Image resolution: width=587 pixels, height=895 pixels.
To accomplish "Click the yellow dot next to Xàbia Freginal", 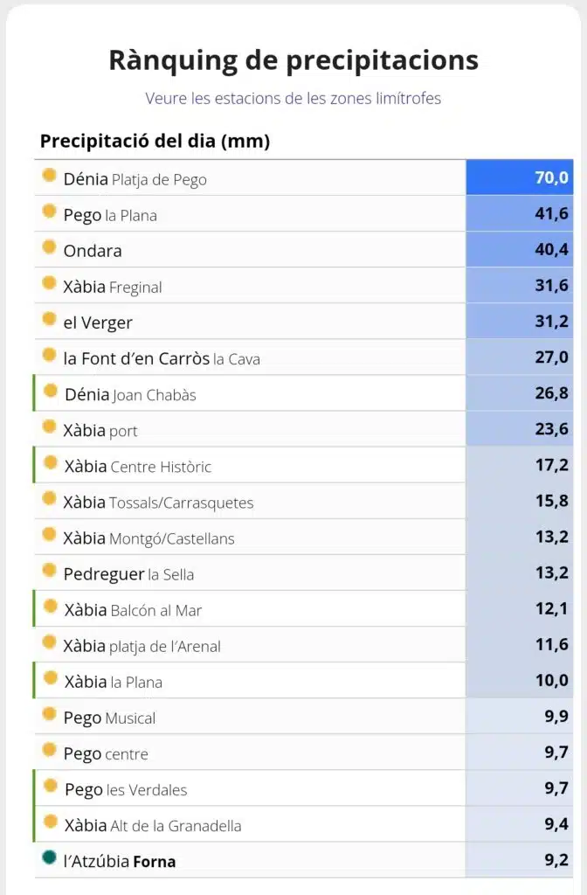I will pyautogui.click(x=49, y=283).
